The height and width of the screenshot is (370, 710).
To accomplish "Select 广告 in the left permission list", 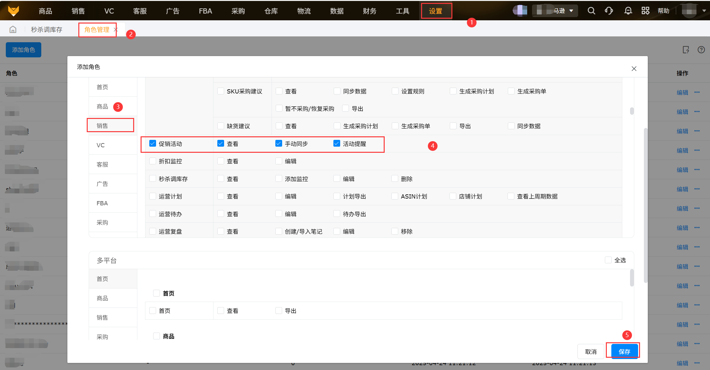I will pyautogui.click(x=102, y=184).
